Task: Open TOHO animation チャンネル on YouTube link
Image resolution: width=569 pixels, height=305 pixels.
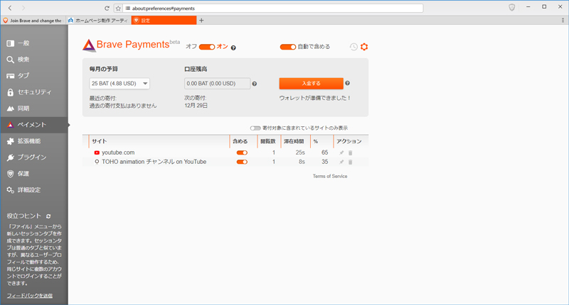Action: coord(154,162)
